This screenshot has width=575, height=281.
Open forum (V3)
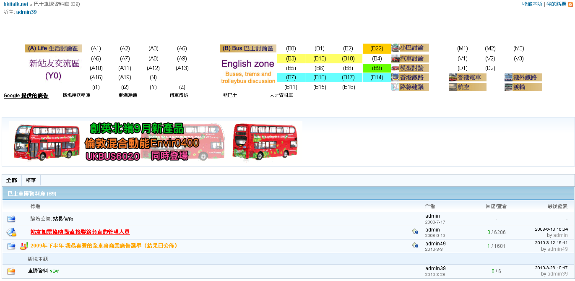point(518,58)
